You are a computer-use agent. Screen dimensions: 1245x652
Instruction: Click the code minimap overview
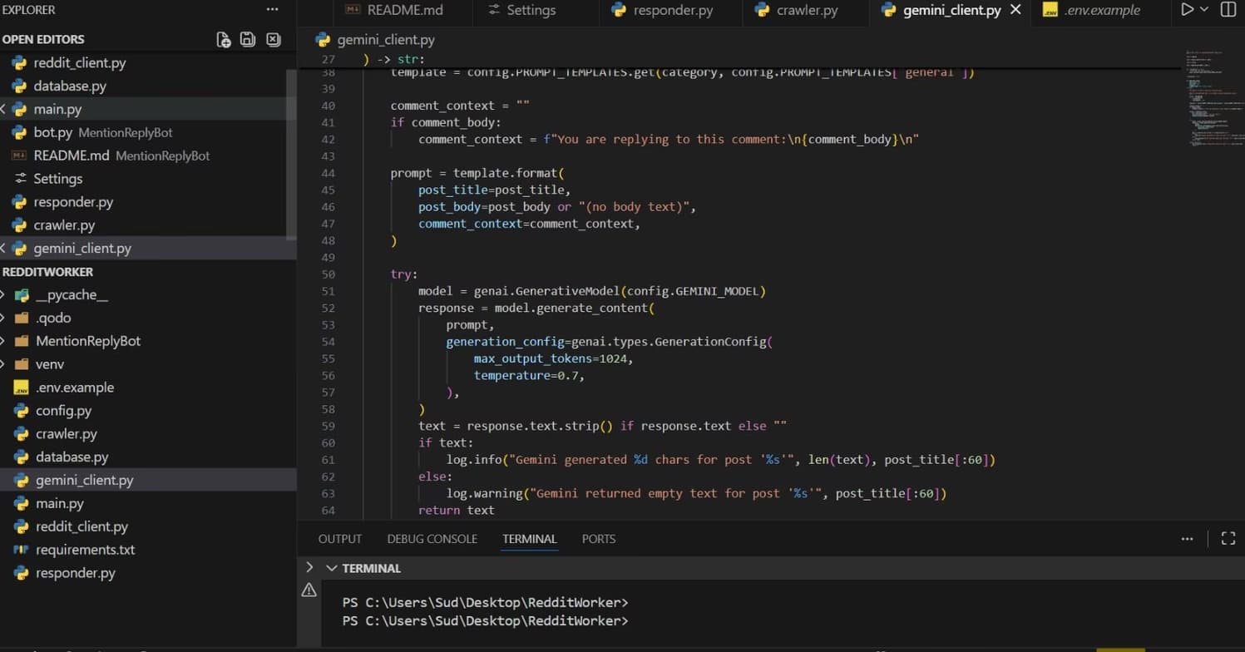[x=1214, y=98]
